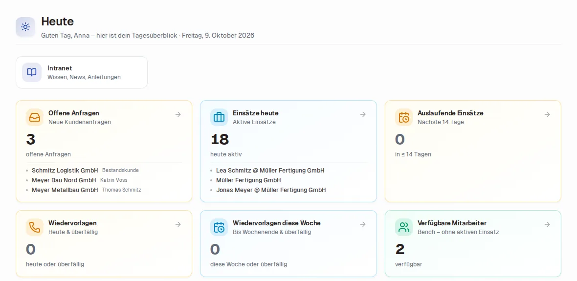Screen dimensions: 577x281
Task: Click the inbox icon for Offene Anfragen
Action: click(35, 117)
